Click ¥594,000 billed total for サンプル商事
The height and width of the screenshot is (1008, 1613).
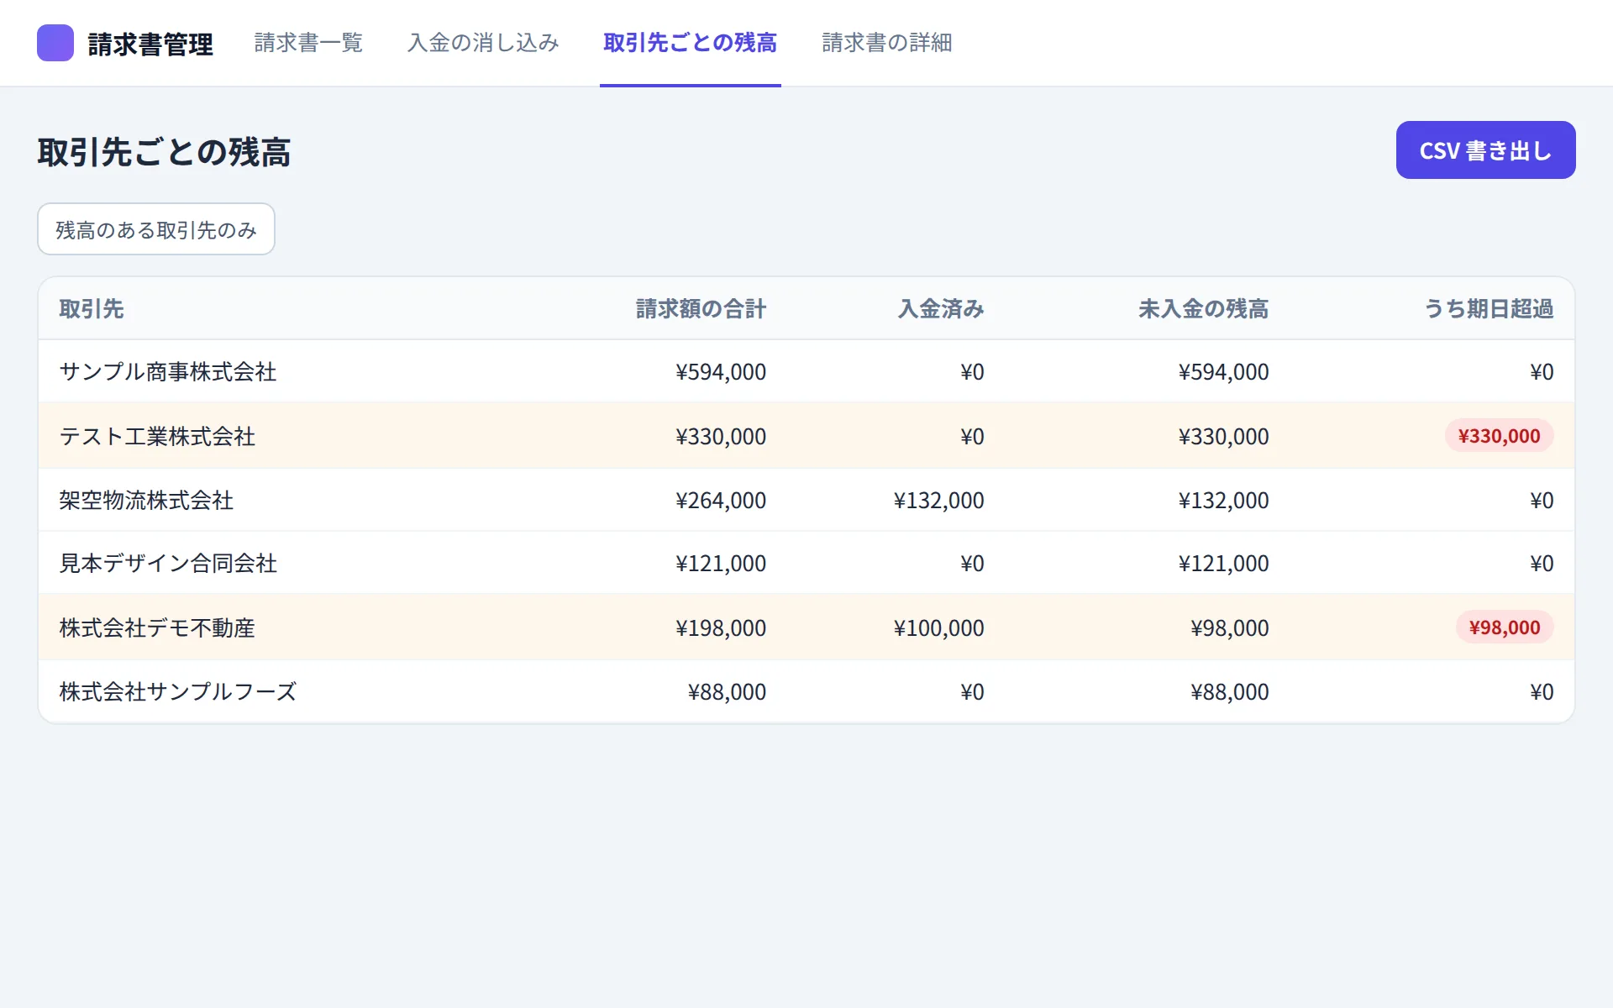point(721,371)
